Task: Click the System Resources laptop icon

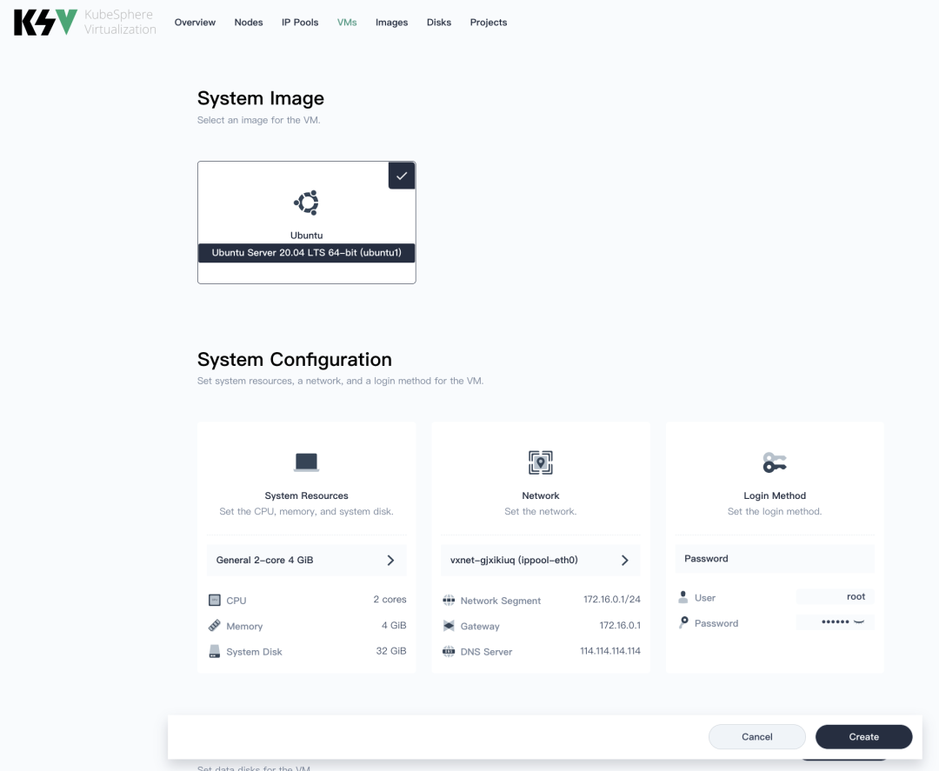Action: pyautogui.click(x=306, y=462)
